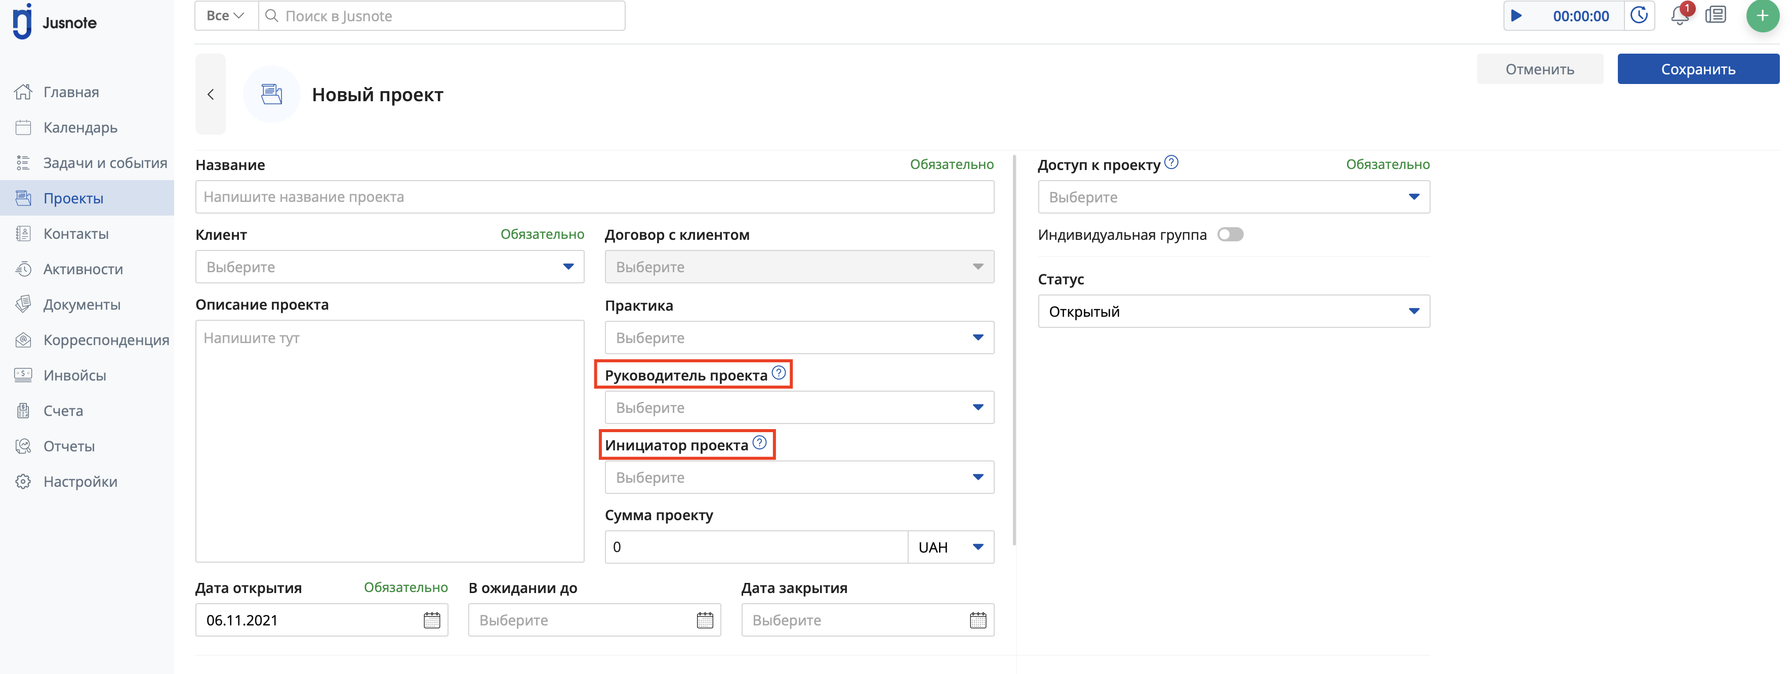1792x674 pixels.
Task: Open the Инициатор проекта select box
Action: tap(799, 477)
